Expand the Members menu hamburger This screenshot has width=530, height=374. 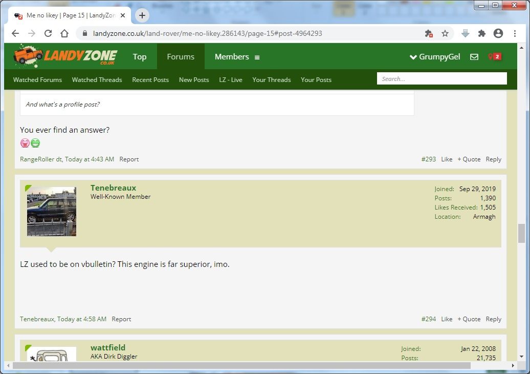click(x=257, y=57)
